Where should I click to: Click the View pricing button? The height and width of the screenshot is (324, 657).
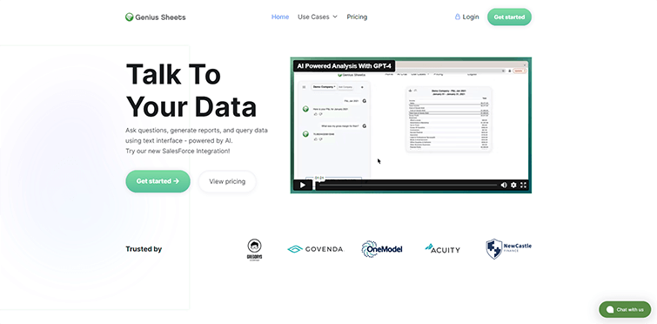pyautogui.click(x=227, y=181)
